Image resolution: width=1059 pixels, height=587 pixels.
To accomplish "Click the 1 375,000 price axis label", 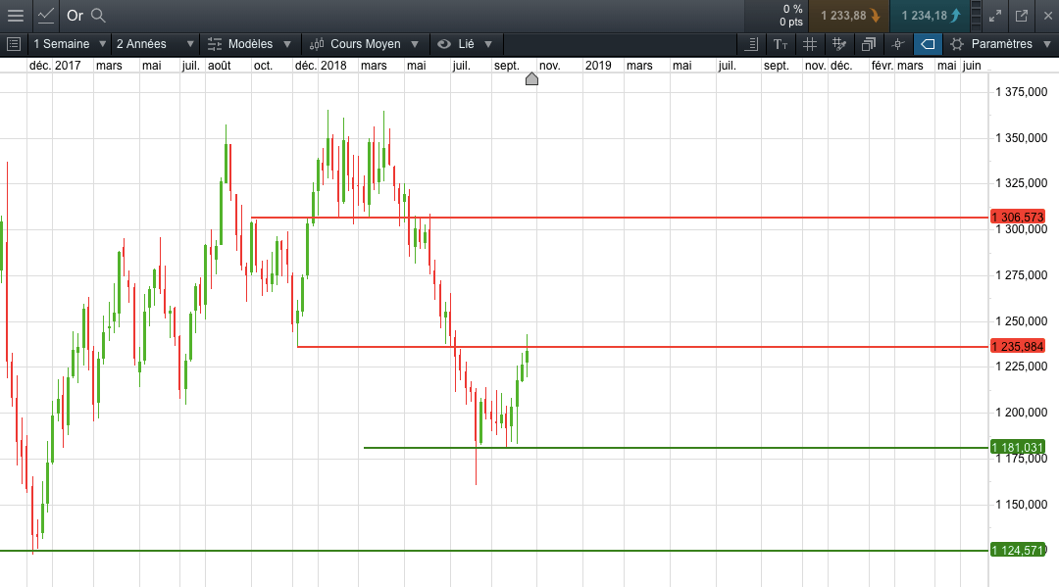I will [1021, 92].
